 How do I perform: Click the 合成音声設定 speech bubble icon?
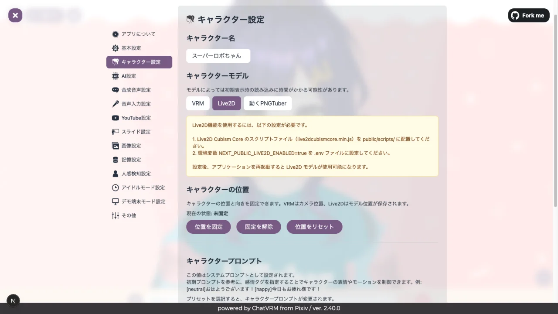(115, 90)
